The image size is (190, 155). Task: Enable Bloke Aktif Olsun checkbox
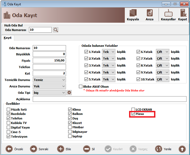click(x=81, y=87)
